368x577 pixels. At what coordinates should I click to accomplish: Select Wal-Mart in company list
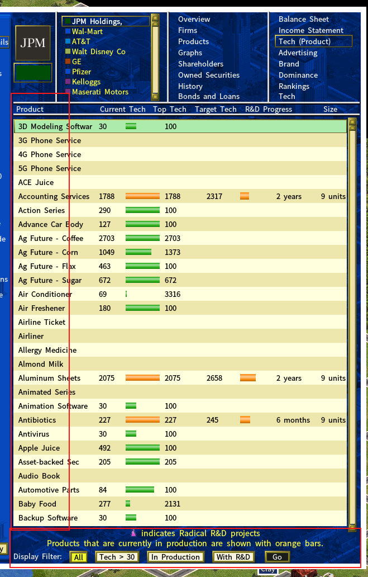click(x=87, y=32)
